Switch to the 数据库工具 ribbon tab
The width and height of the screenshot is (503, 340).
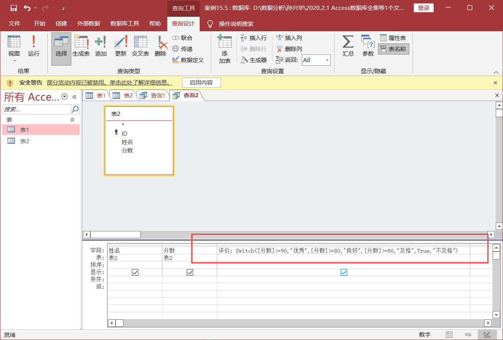[125, 24]
